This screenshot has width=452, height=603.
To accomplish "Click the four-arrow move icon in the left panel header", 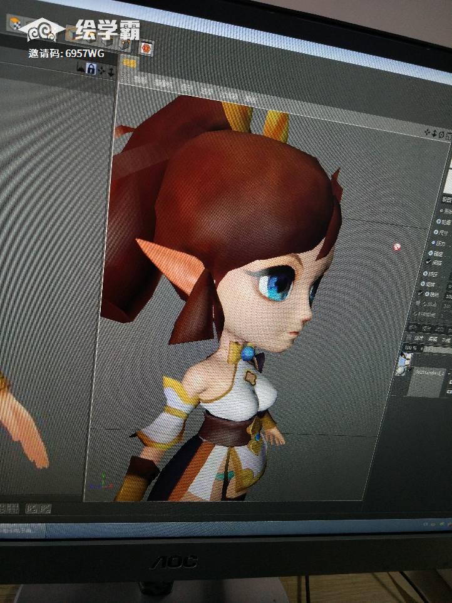I will click(x=102, y=70).
